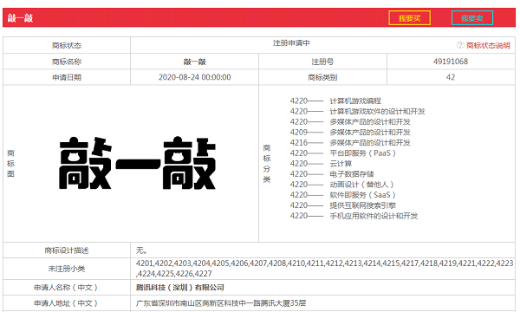Click the 平台即服务（PaaS） category entry
520x312 pixels.
(x=363, y=153)
